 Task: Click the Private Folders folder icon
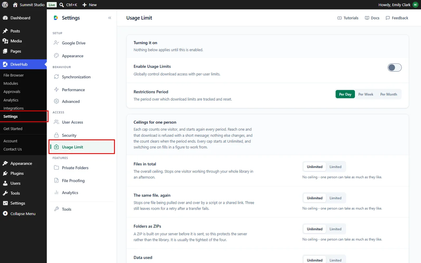[56, 168]
